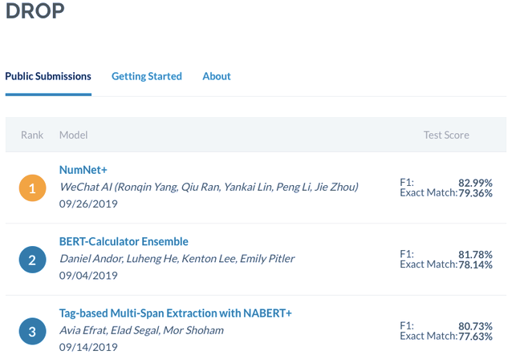Open the Getting Started tab
This screenshot has width=512, height=359.
(147, 76)
